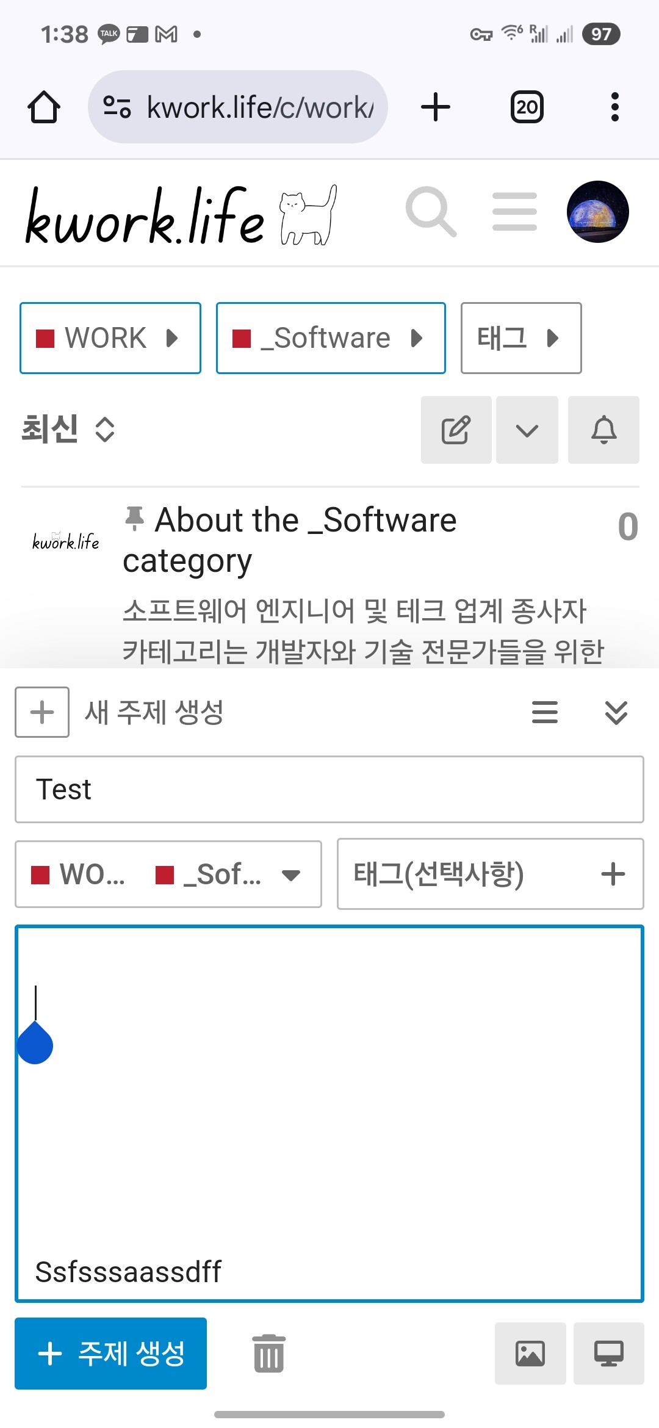Image resolution: width=659 pixels, height=1428 pixels.
Task: Open the site search magnifier
Action: point(431,211)
